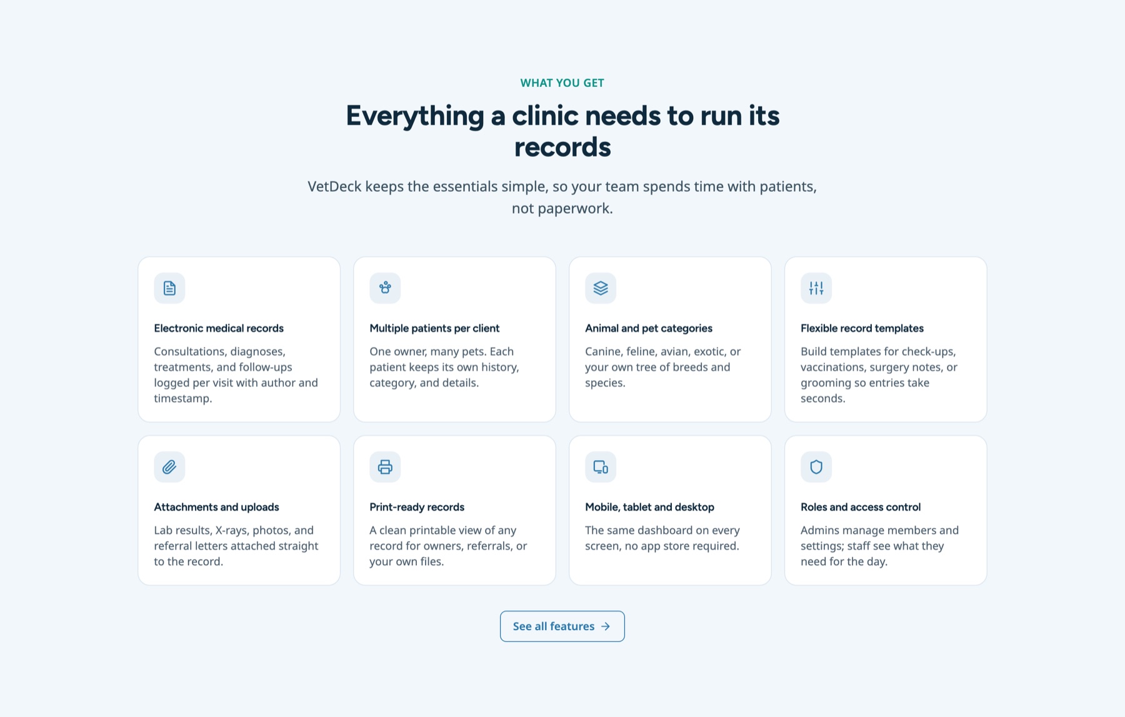Click the description starting 'One owner, many pets'
The image size is (1125, 717).
coord(444,367)
